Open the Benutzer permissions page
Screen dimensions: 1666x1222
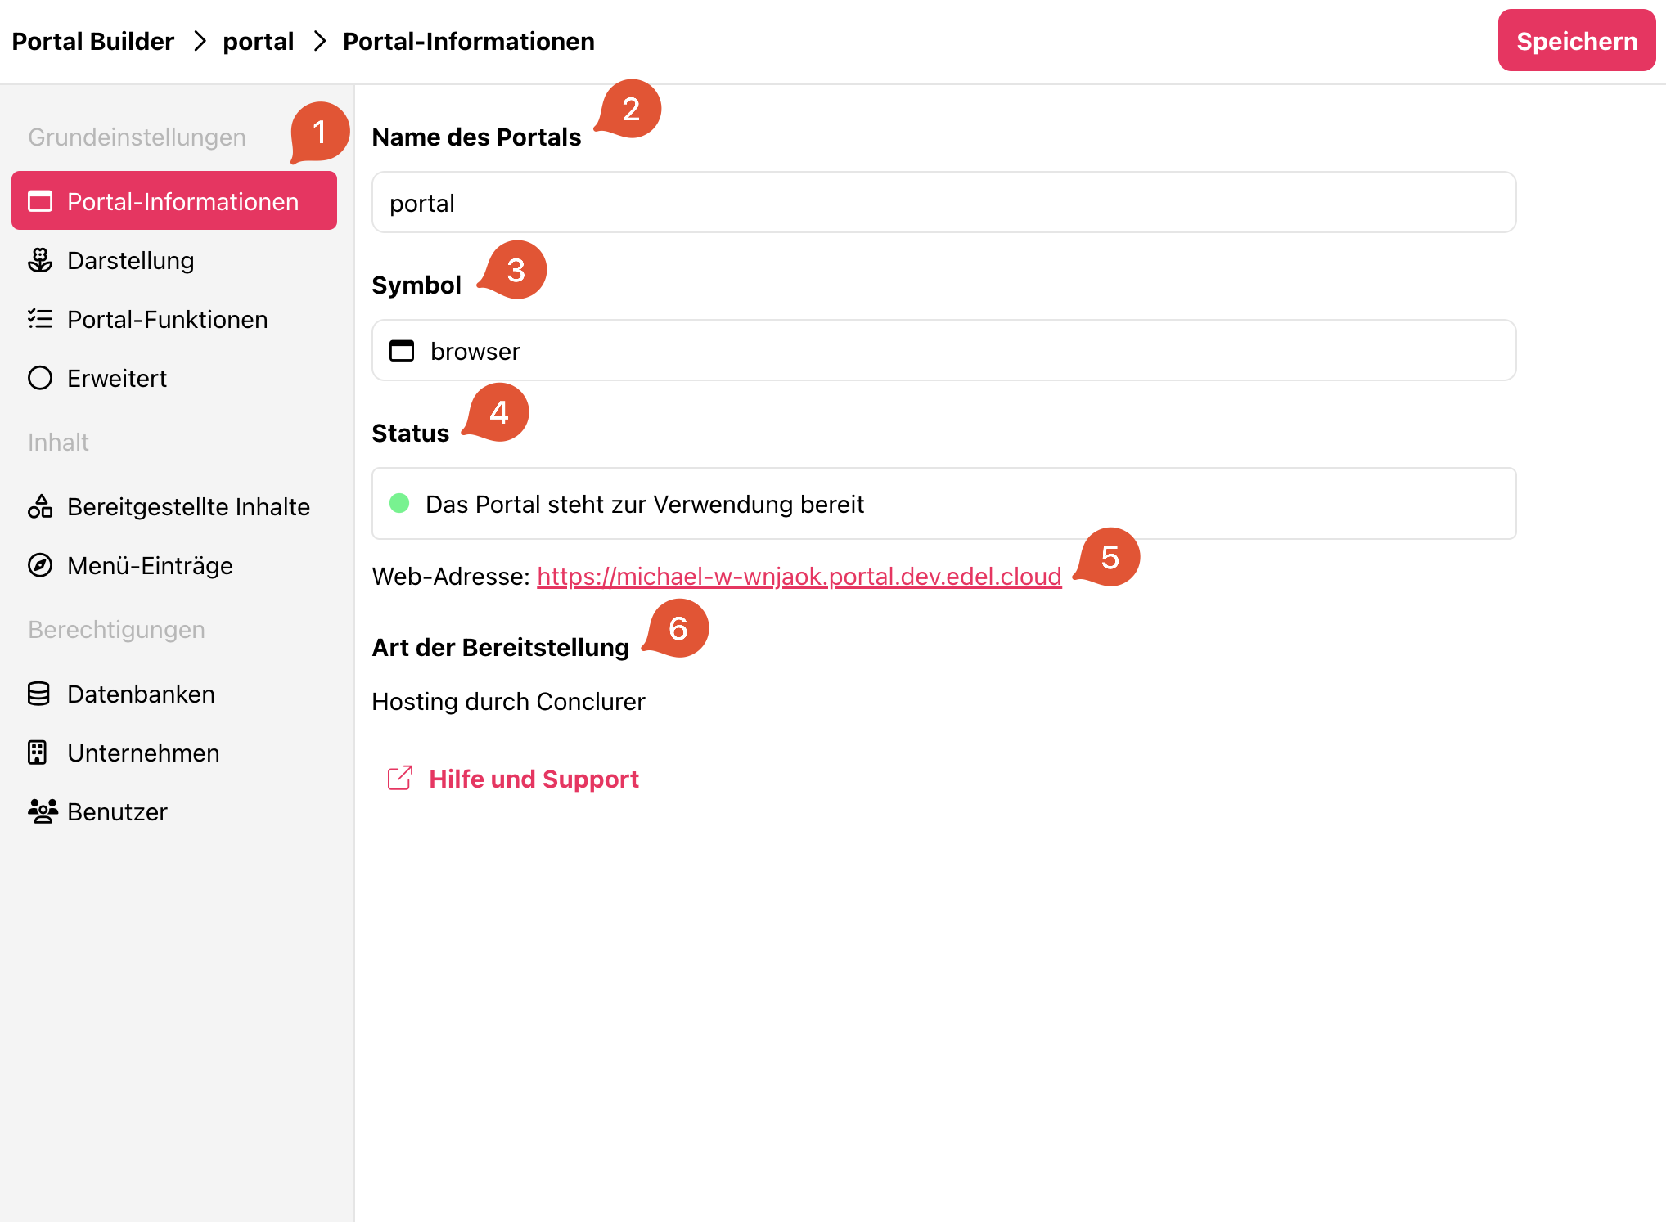pos(174,811)
